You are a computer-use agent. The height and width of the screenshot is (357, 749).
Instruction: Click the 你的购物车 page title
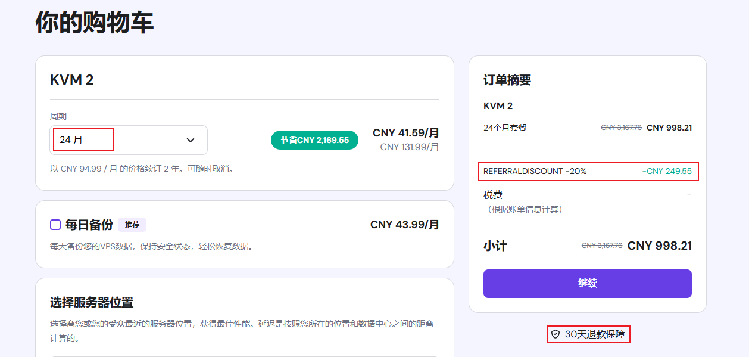click(95, 23)
